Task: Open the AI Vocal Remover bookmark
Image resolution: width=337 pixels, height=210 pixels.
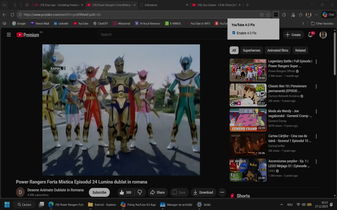Action: click(x=148, y=23)
